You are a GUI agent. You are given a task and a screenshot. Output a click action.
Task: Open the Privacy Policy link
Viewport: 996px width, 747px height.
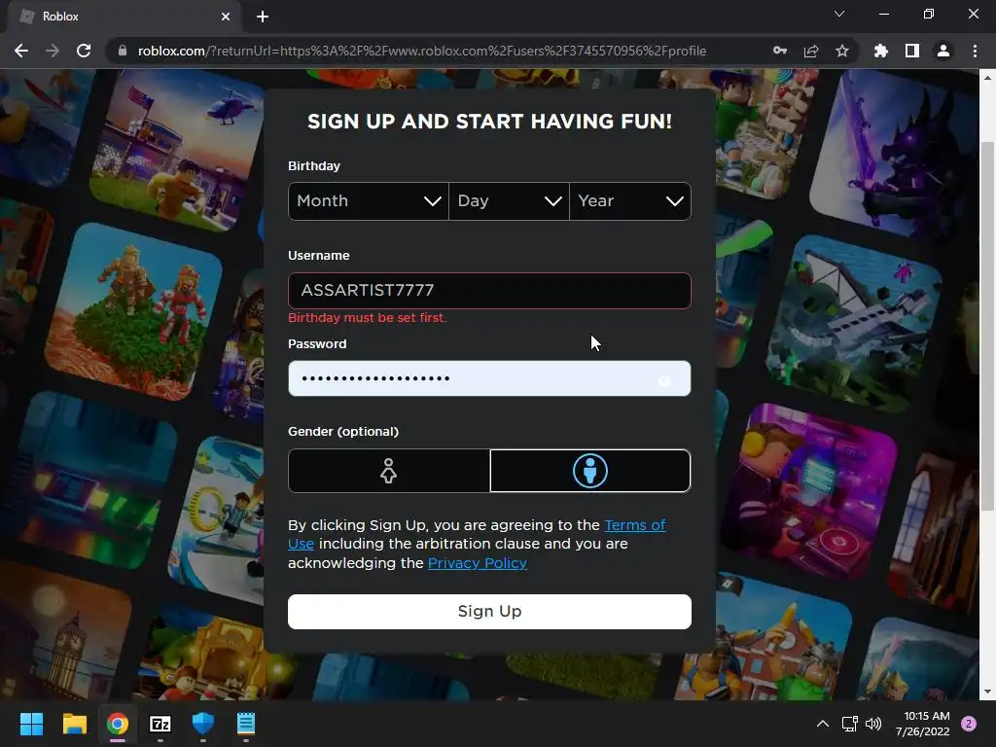point(477,563)
